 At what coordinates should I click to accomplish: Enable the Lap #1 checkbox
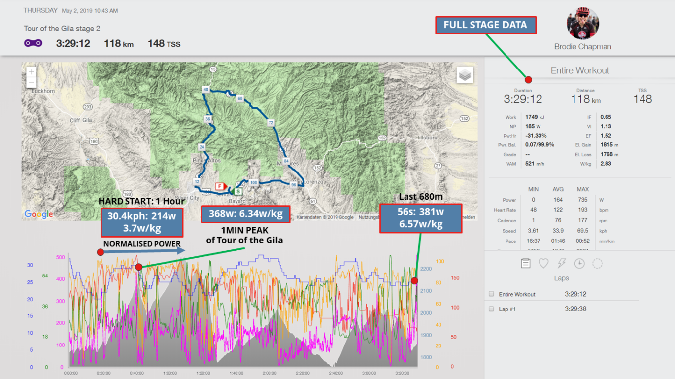point(491,309)
